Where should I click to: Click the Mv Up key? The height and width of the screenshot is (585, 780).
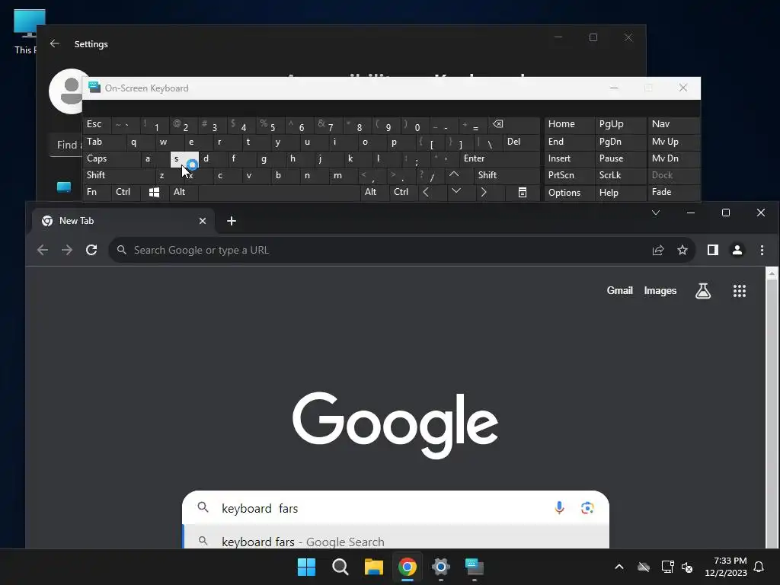673,142
